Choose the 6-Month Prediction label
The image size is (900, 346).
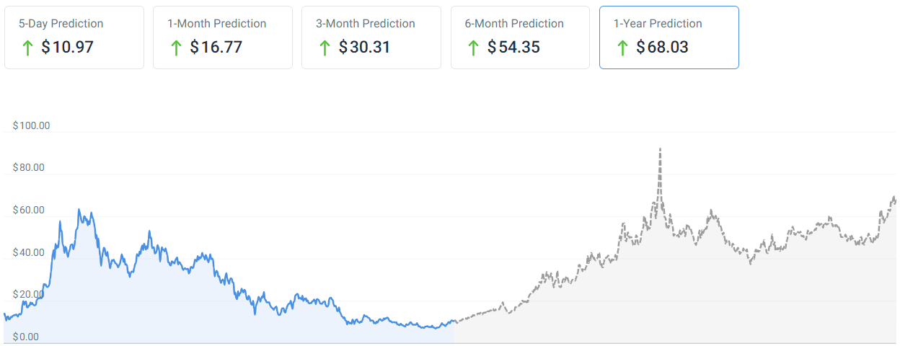[514, 24]
